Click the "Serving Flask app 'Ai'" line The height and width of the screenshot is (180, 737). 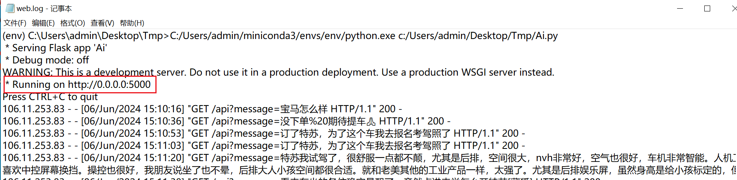tap(59, 48)
